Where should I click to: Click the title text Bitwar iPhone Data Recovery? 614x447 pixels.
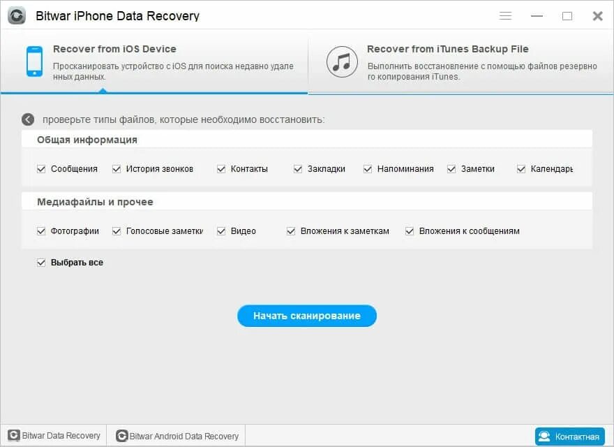point(117,16)
